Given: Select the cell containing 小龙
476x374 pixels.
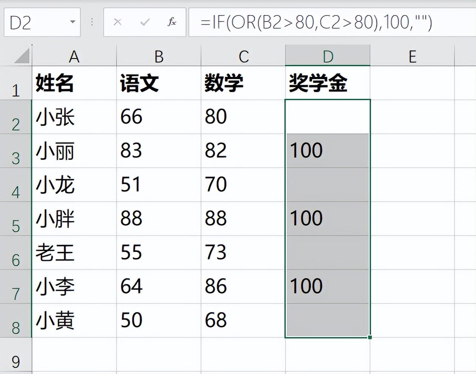Looking at the screenshot, I should [x=74, y=185].
